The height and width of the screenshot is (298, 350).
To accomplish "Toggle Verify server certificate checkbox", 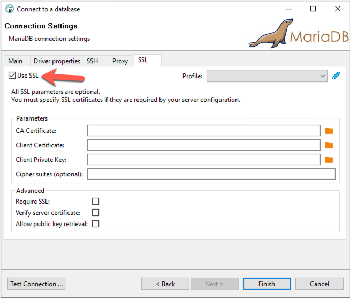I will 96,213.
